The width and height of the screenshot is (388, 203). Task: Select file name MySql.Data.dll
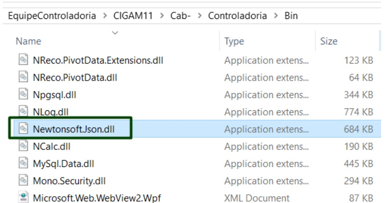(x=64, y=164)
